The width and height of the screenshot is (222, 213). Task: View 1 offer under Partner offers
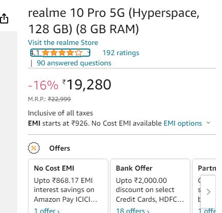point(207,210)
